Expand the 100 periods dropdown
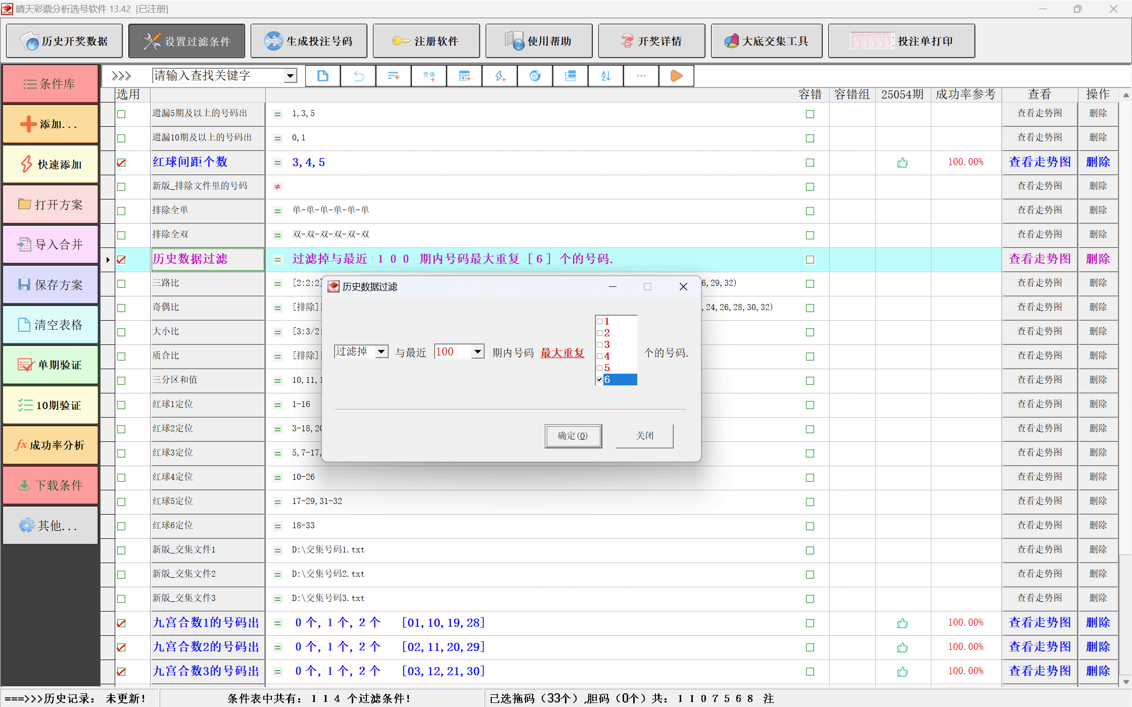The image size is (1132, 707). [478, 351]
